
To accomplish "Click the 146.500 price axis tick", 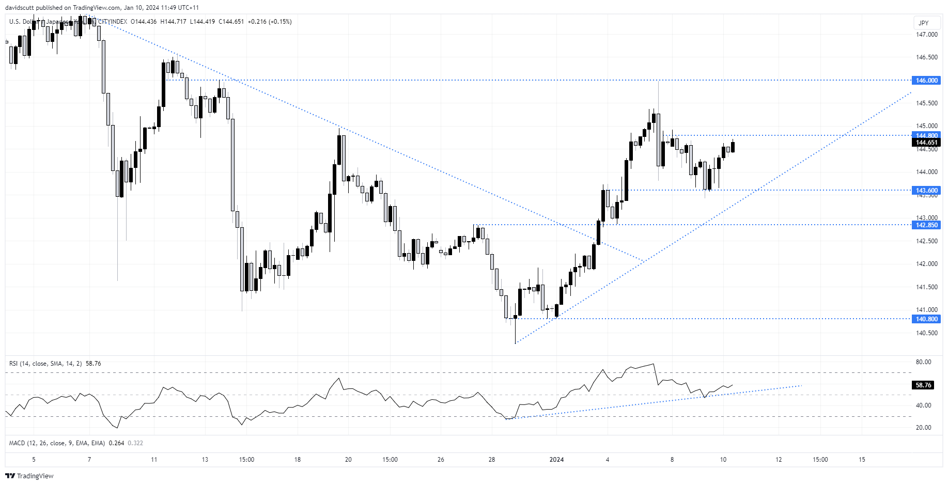I will (x=927, y=57).
